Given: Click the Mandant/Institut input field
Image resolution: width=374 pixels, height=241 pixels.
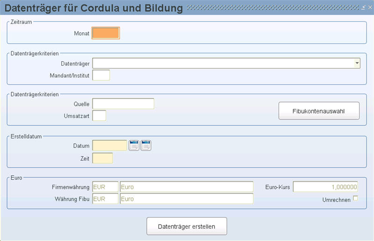Looking at the screenshot, I should (x=101, y=75).
